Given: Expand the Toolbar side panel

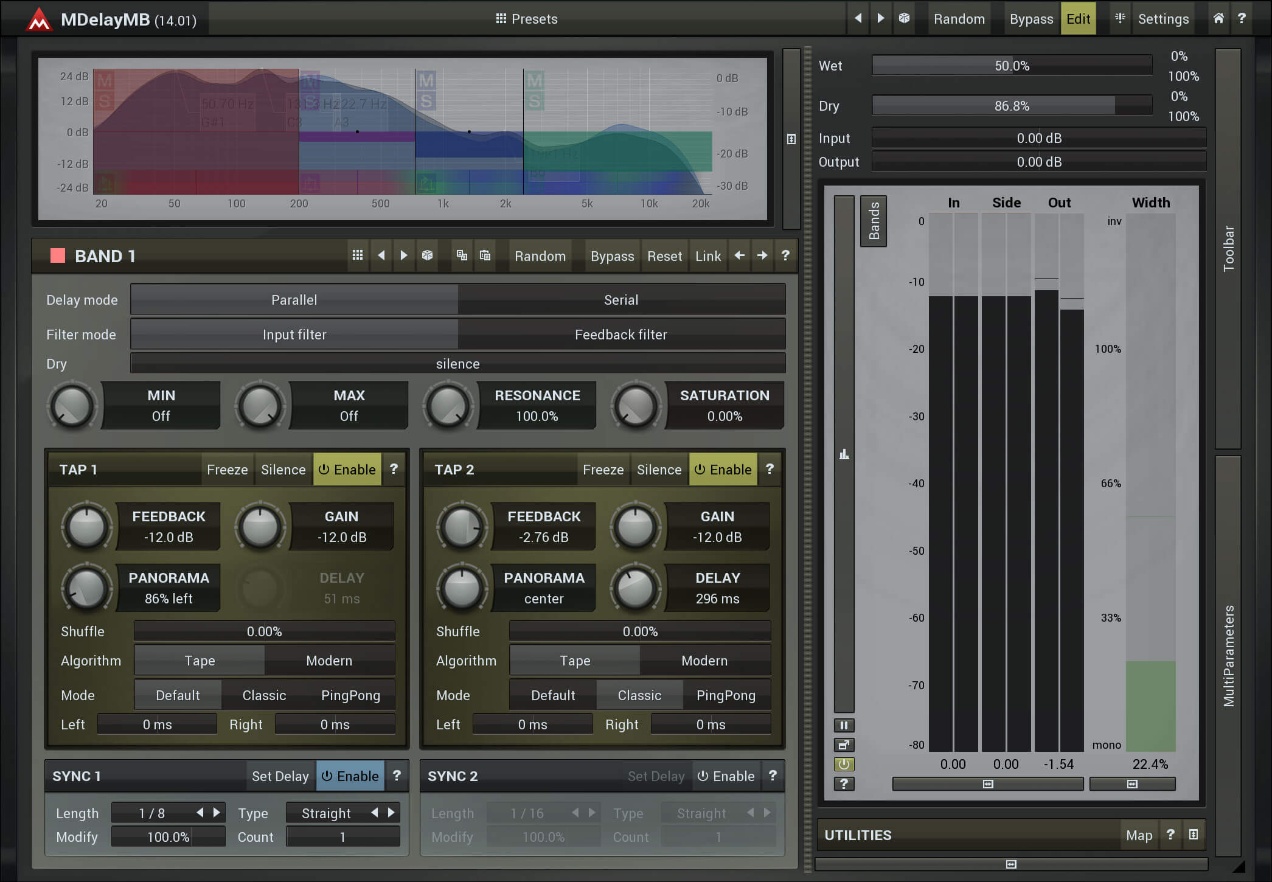Looking at the screenshot, I should [1228, 248].
